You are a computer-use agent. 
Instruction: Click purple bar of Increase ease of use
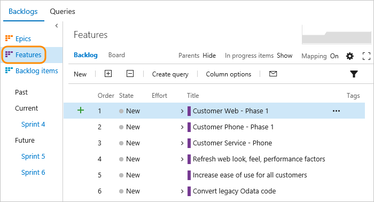(x=189, y=175)
